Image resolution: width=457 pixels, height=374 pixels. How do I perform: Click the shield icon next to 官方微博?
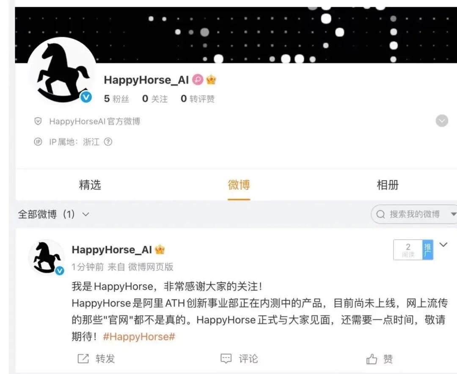click(38, 121)
